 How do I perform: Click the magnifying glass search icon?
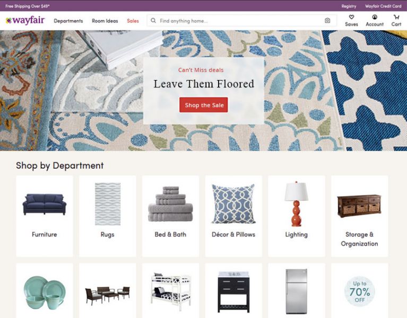[x=153, y=21]
